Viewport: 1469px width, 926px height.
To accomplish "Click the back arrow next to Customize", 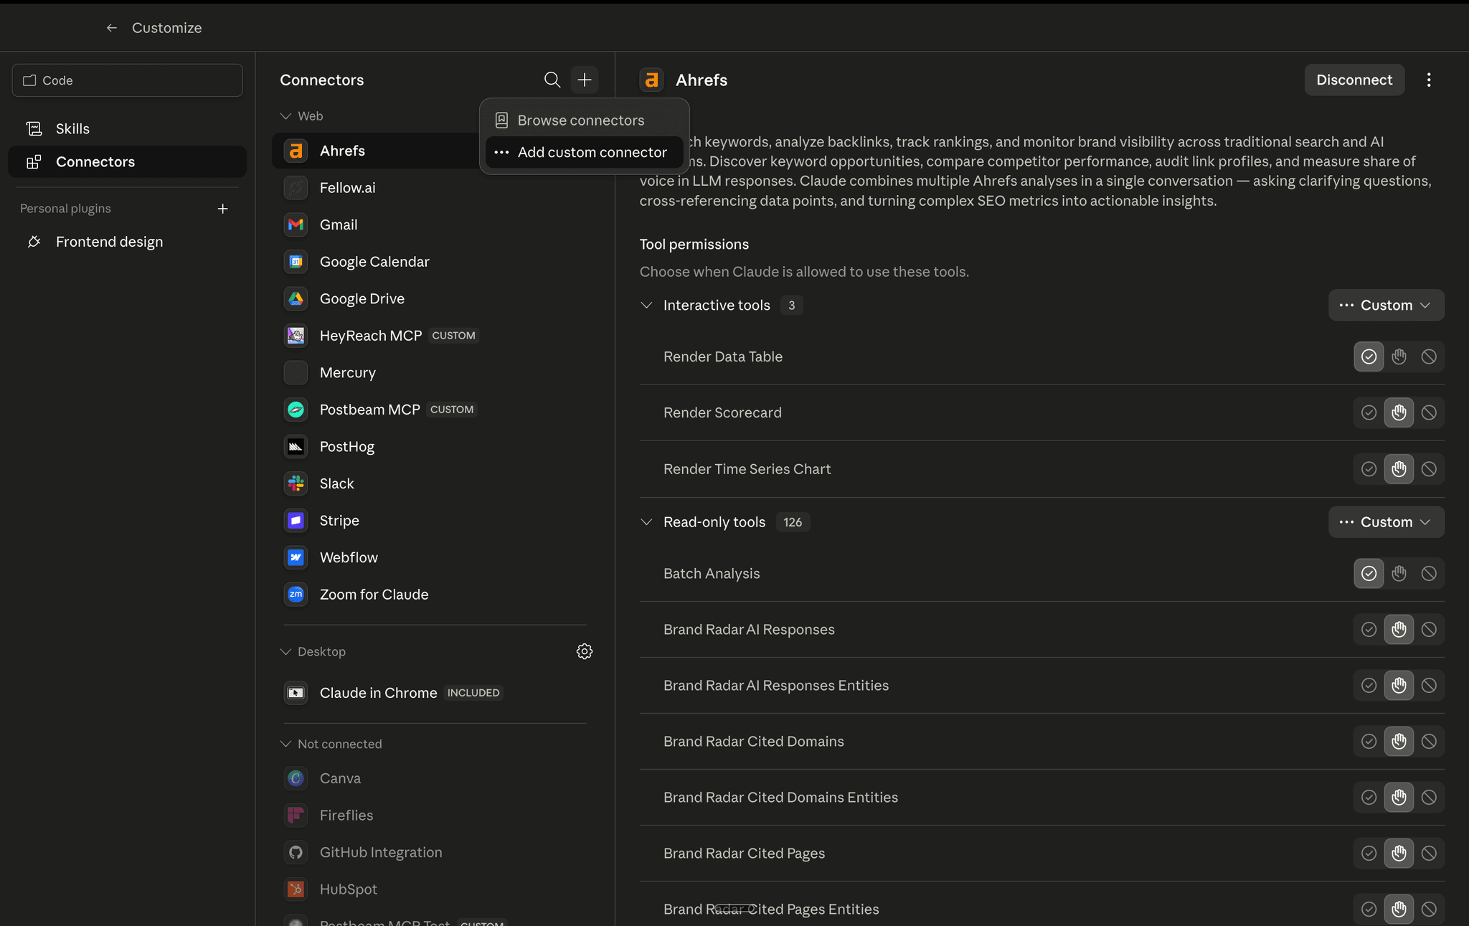I will click(x=112, y=28).
